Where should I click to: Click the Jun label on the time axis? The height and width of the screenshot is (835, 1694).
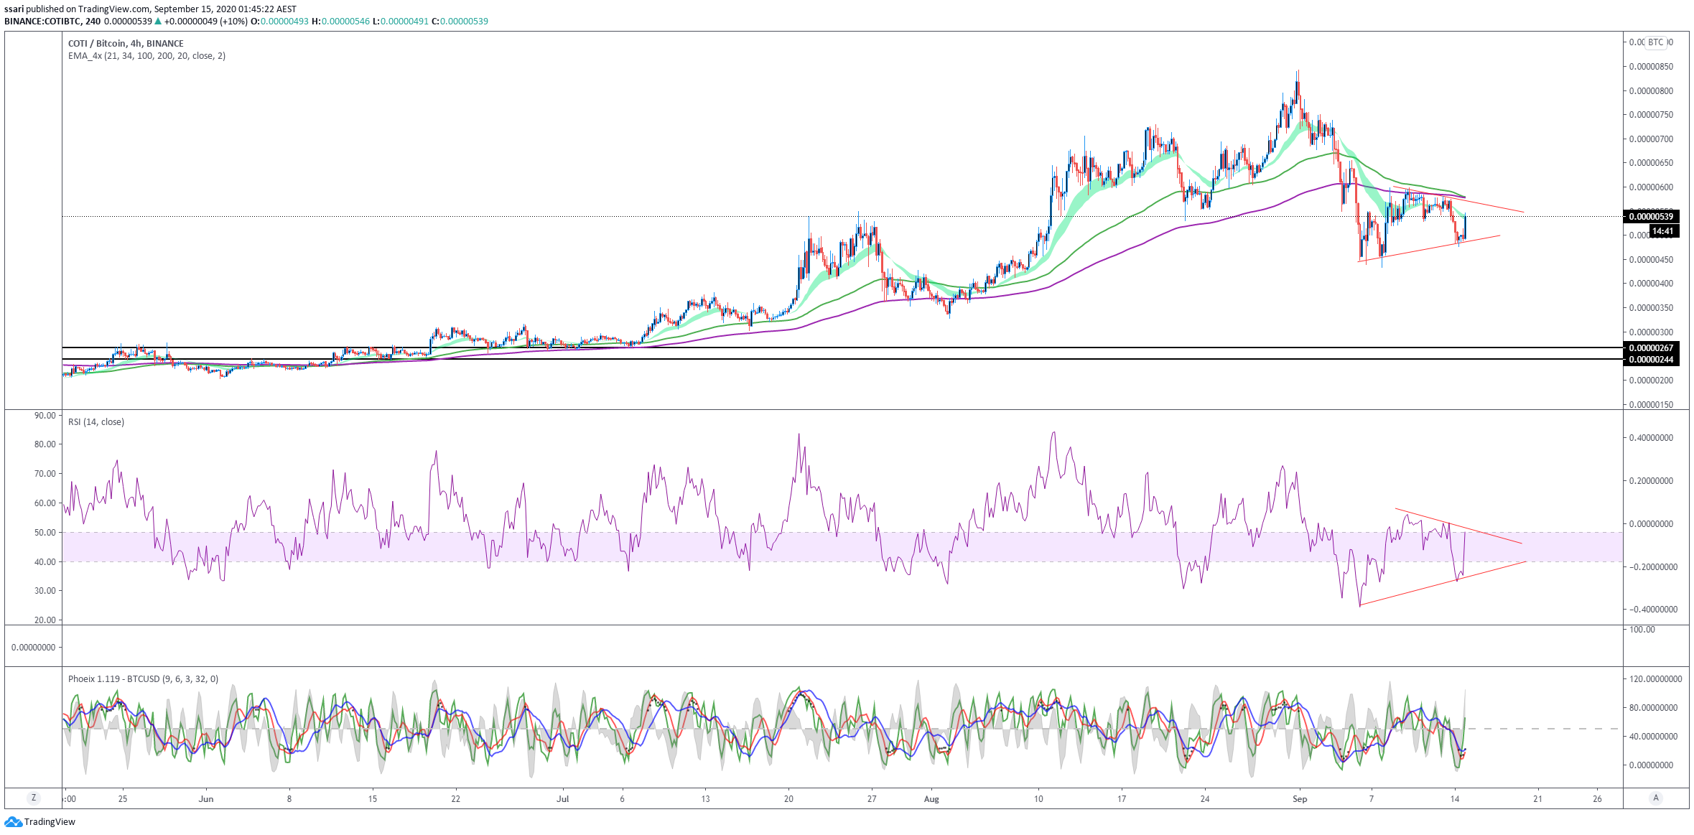pyautogui.click(x=206, y=798)
